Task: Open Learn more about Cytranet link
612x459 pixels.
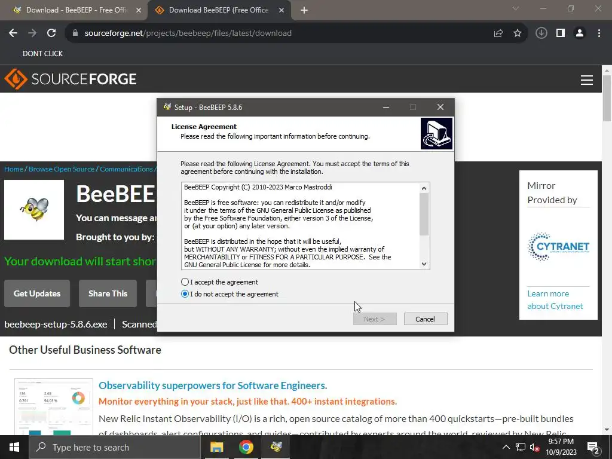Action: tap(555, 300)
